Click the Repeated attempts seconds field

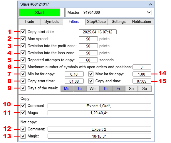pyautogui.click(x=88, y=60)
